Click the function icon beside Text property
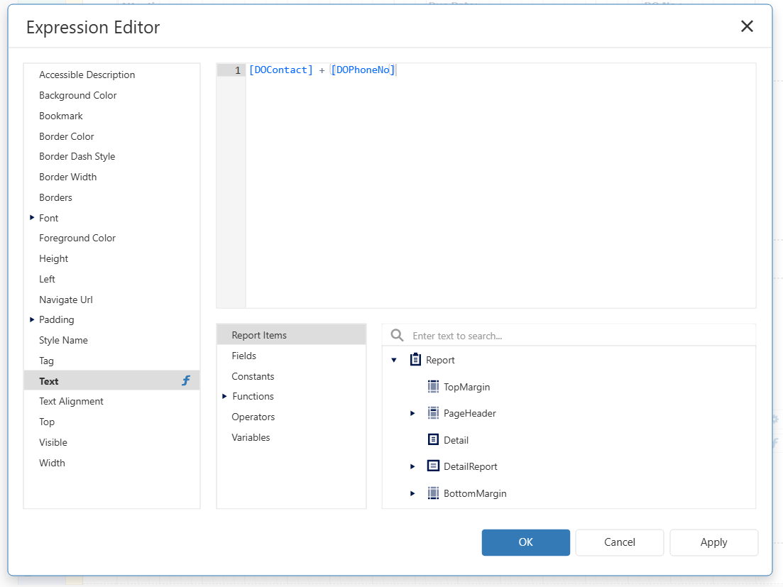Viewport: 783px width, 587px height. [x=186, y=381]
